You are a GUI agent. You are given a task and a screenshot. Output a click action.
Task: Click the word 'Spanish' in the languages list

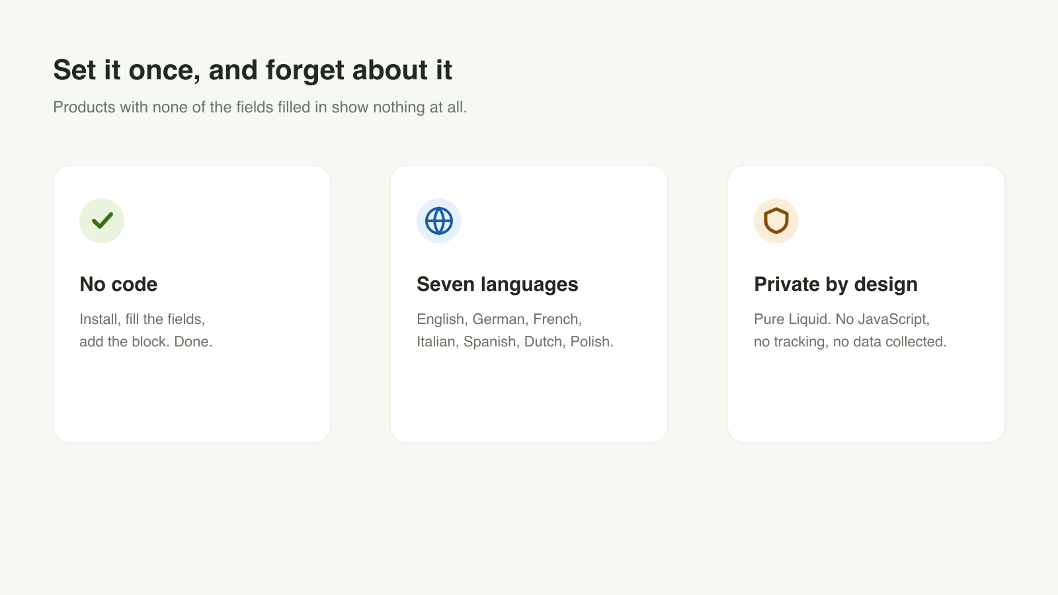(490, 342)
